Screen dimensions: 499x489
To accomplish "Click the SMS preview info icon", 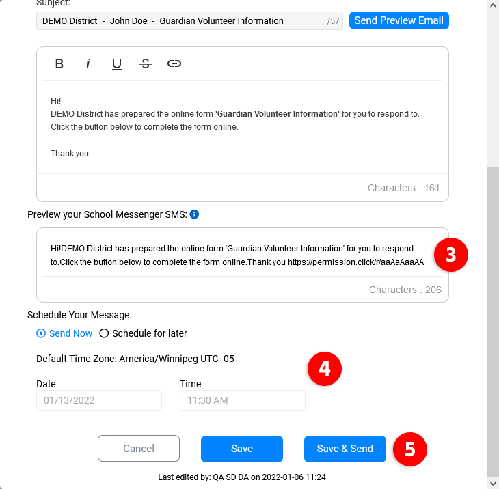I will [194, 214].
